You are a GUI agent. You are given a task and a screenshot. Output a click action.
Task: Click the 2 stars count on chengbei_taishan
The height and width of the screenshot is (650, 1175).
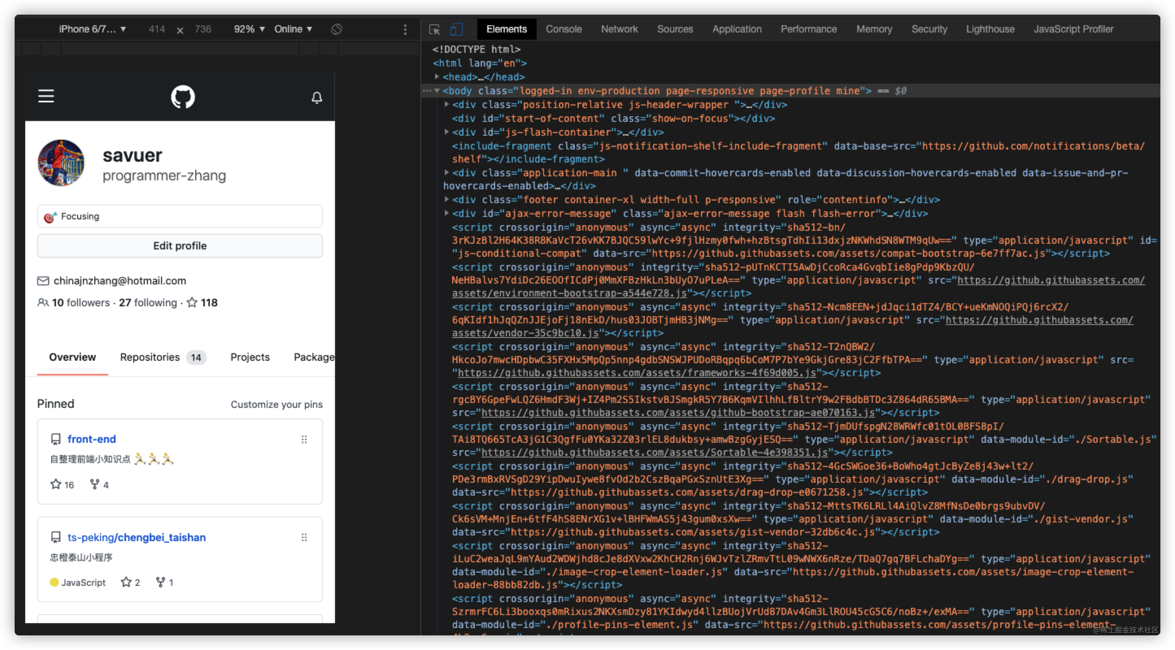(x=131, y=582)
